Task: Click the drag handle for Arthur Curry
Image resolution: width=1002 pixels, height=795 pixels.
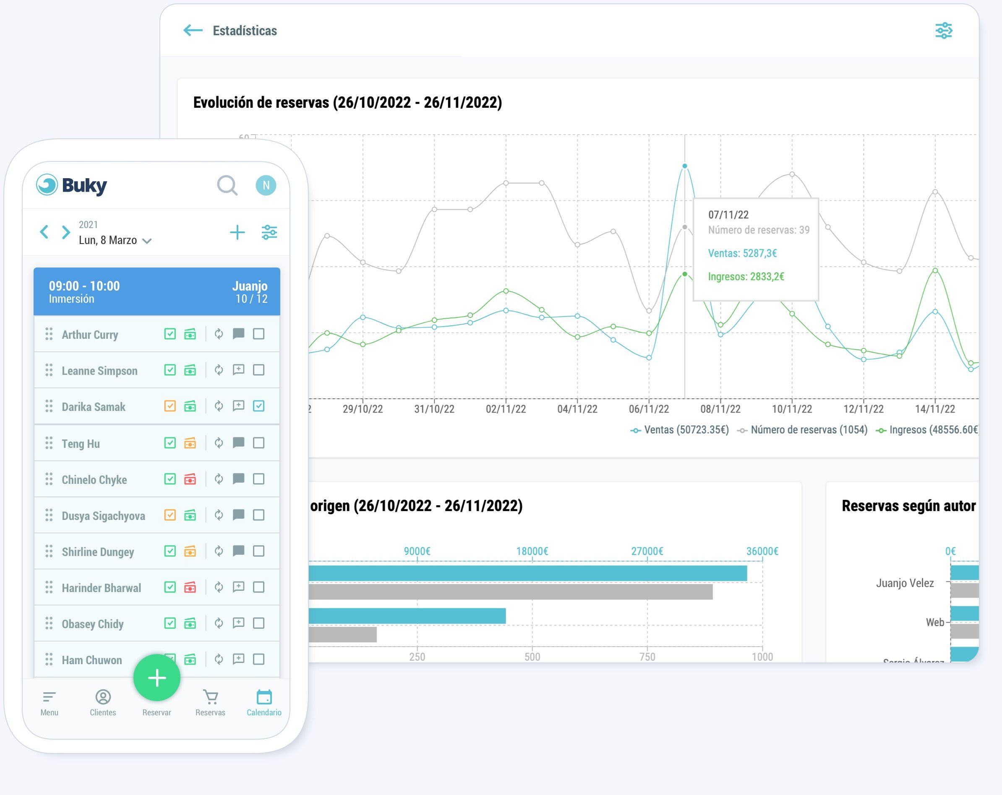Action: point(49,334)
